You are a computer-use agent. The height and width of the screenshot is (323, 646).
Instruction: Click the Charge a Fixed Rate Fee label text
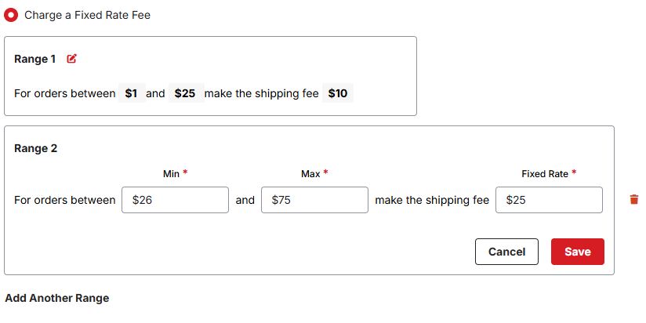click(x=87, y=15)
